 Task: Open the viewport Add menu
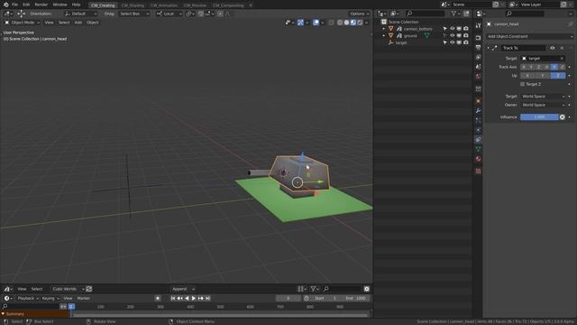click(x=78, y=23)
